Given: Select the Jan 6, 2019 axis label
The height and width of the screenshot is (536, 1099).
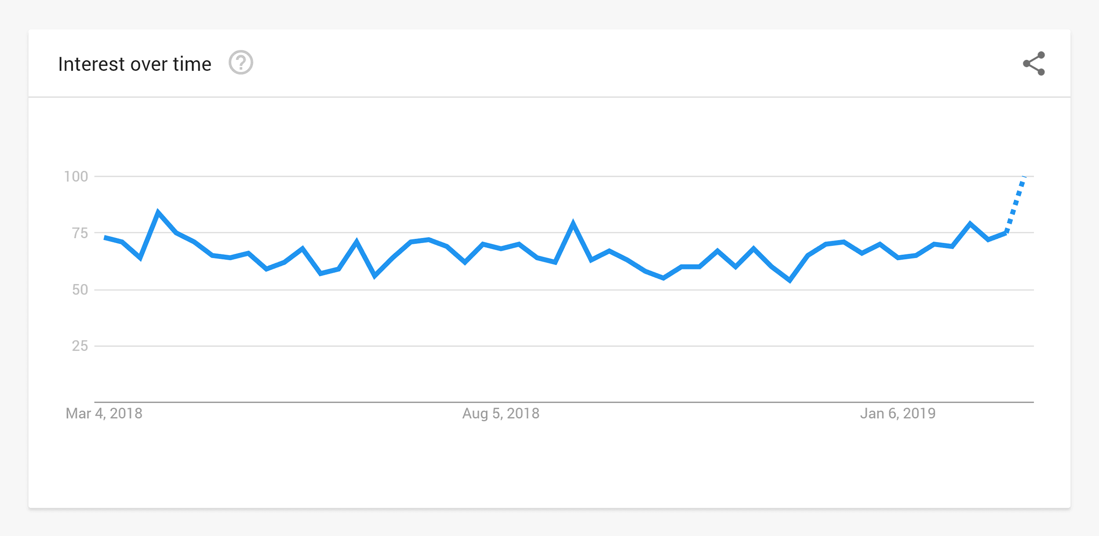Looking at the screenshot, I should pyautogui.click(x=898, y=413).
